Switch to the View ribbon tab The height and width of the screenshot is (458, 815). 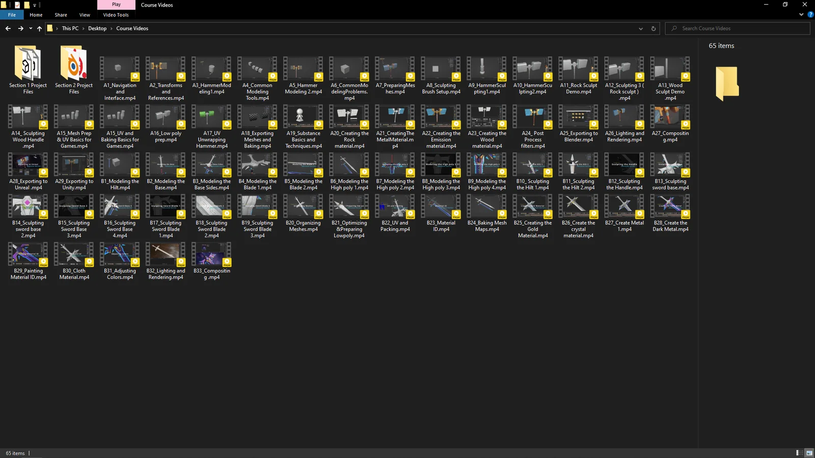click(x=85, y=15)
